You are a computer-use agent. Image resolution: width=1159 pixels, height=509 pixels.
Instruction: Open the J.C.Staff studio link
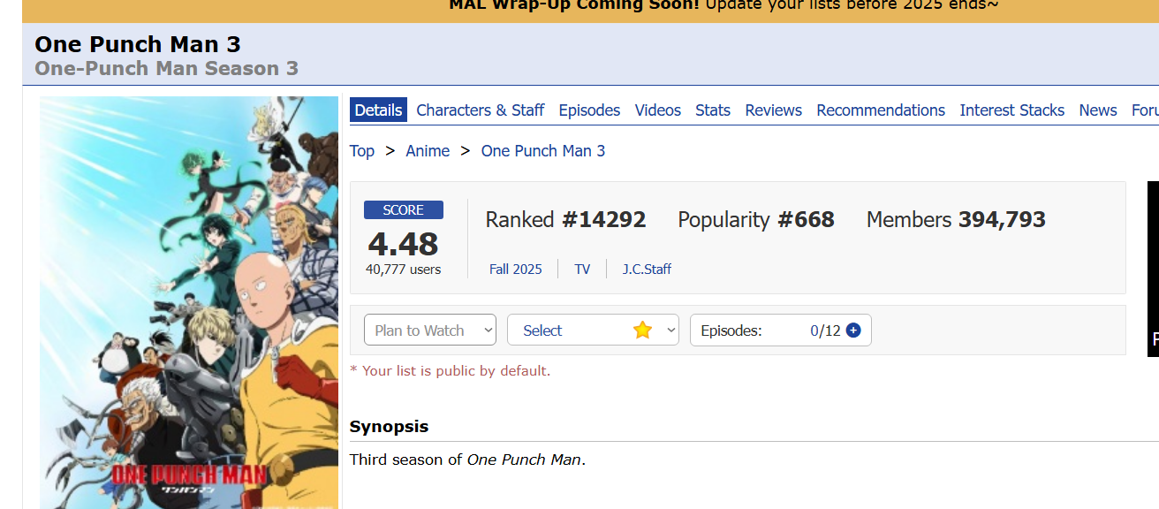(647, 270)
